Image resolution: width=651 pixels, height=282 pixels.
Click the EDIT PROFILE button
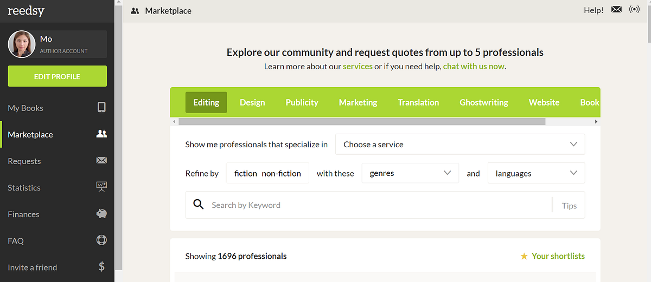(57, 76)
